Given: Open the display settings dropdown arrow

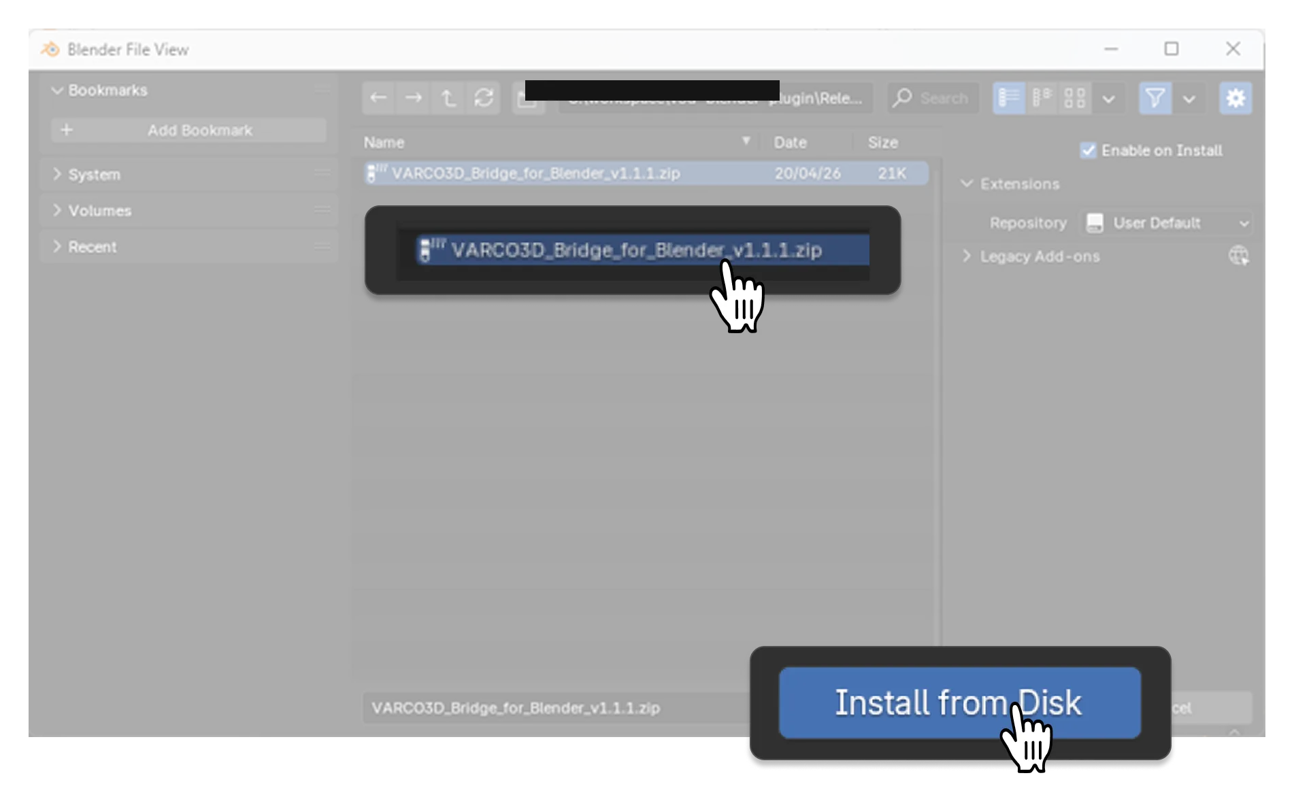Looking at the screenshot, I should (1108, 99).
